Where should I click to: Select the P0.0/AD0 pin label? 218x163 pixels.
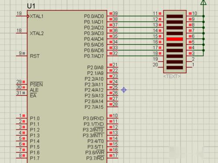(x=94, y=16)
